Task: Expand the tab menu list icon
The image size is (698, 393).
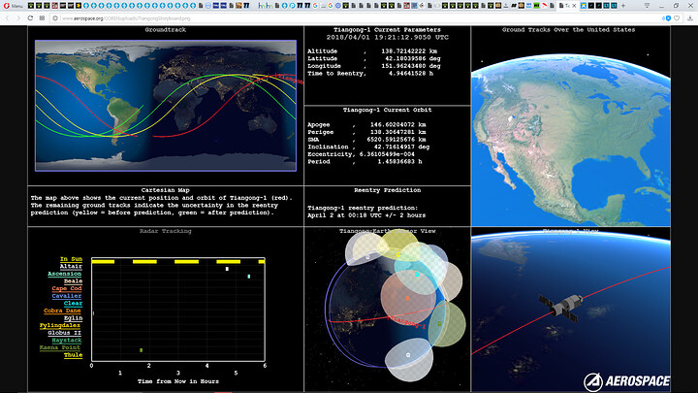Action: (647, 6)
